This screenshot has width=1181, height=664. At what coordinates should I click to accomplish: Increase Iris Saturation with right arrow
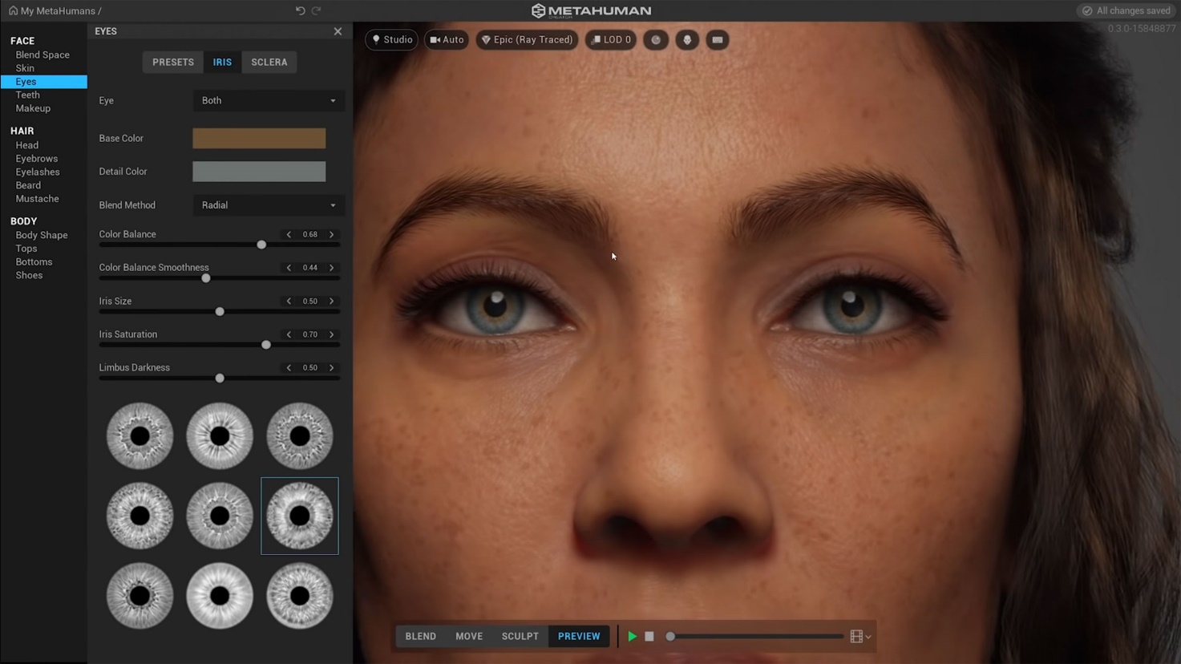(332, 334)
